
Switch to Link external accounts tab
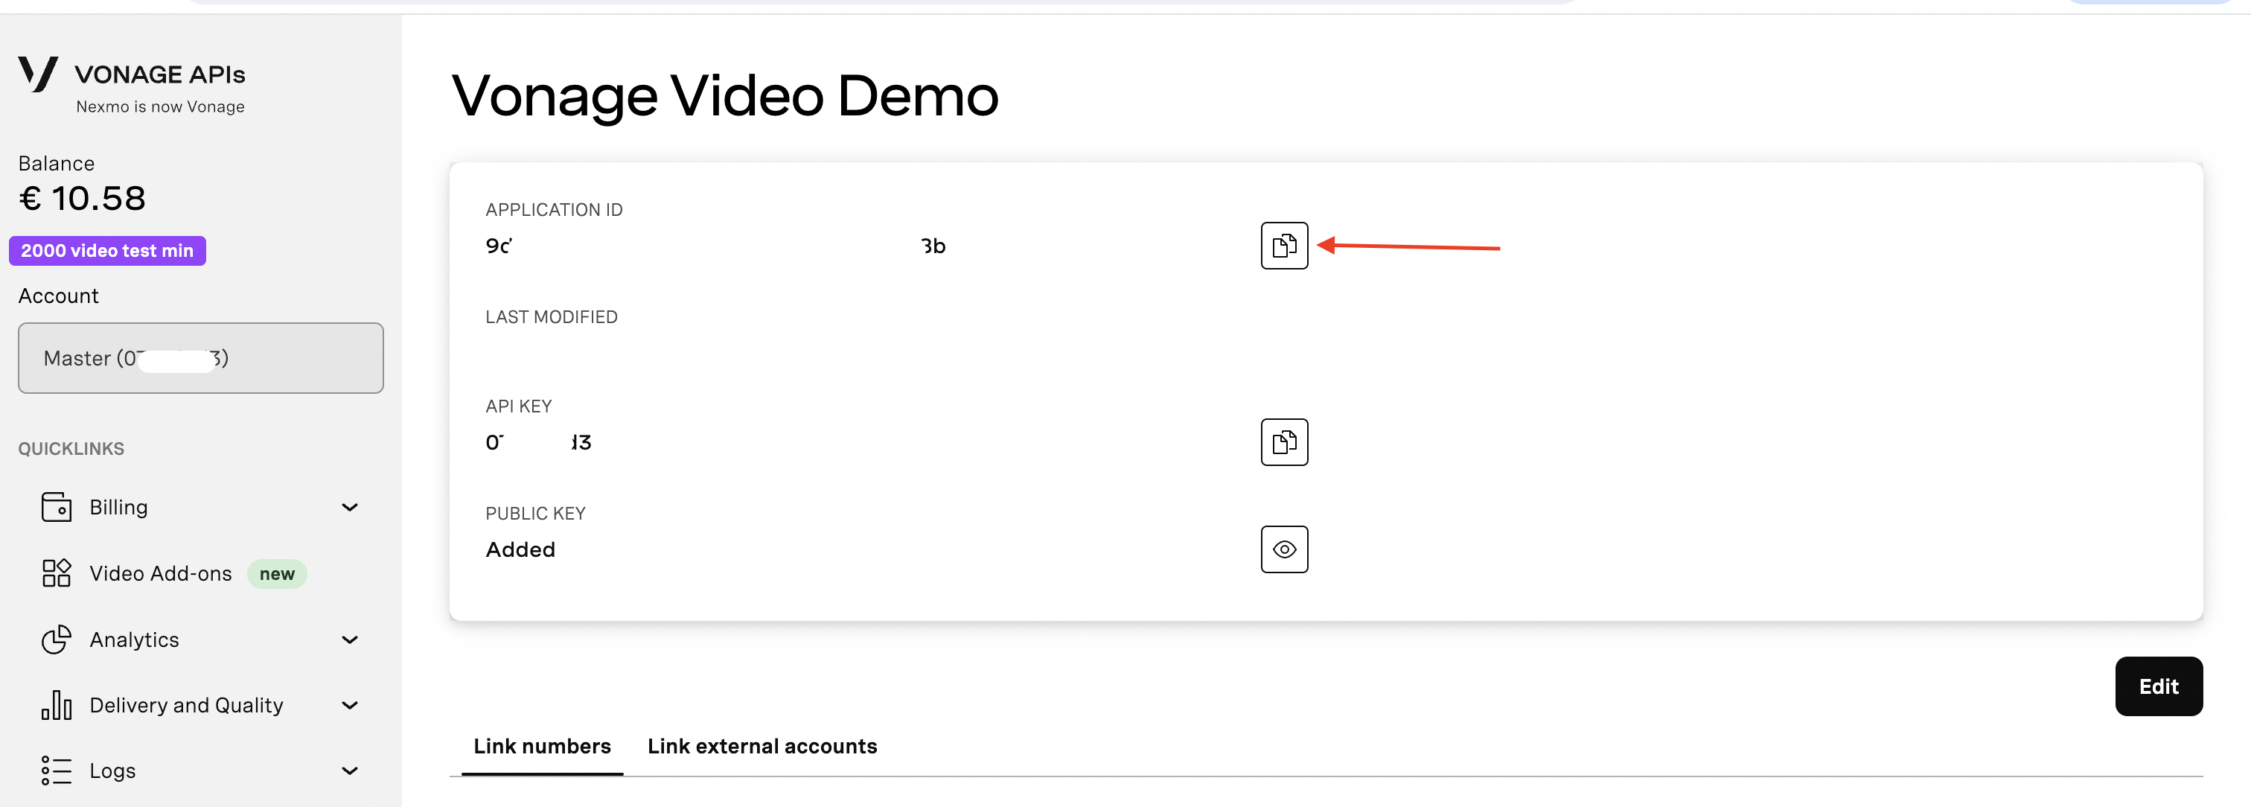(x=762, y=747)
